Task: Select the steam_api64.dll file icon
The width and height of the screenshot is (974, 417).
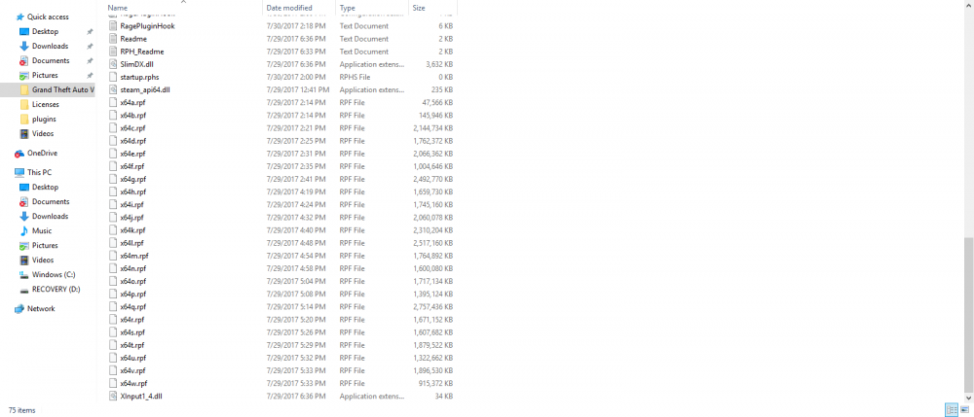Action: [x=112, y=89]
